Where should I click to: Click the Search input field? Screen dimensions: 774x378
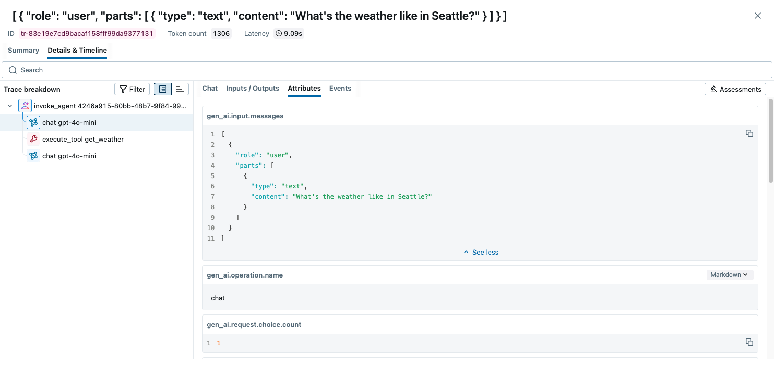(386, 70)
